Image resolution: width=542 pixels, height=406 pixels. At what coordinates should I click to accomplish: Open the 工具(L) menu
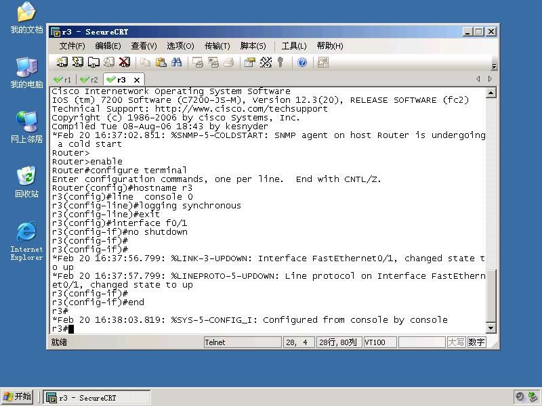click(294, 46)
